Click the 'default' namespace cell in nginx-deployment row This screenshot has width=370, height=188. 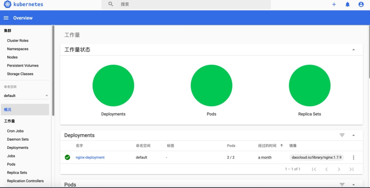point(142,157)
